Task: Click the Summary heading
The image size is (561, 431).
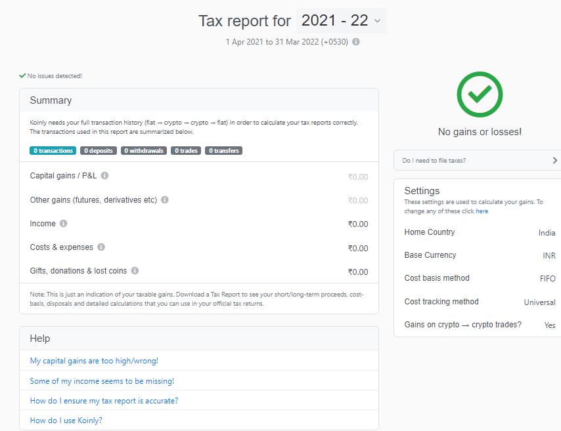Action: [x=51, y=100]
